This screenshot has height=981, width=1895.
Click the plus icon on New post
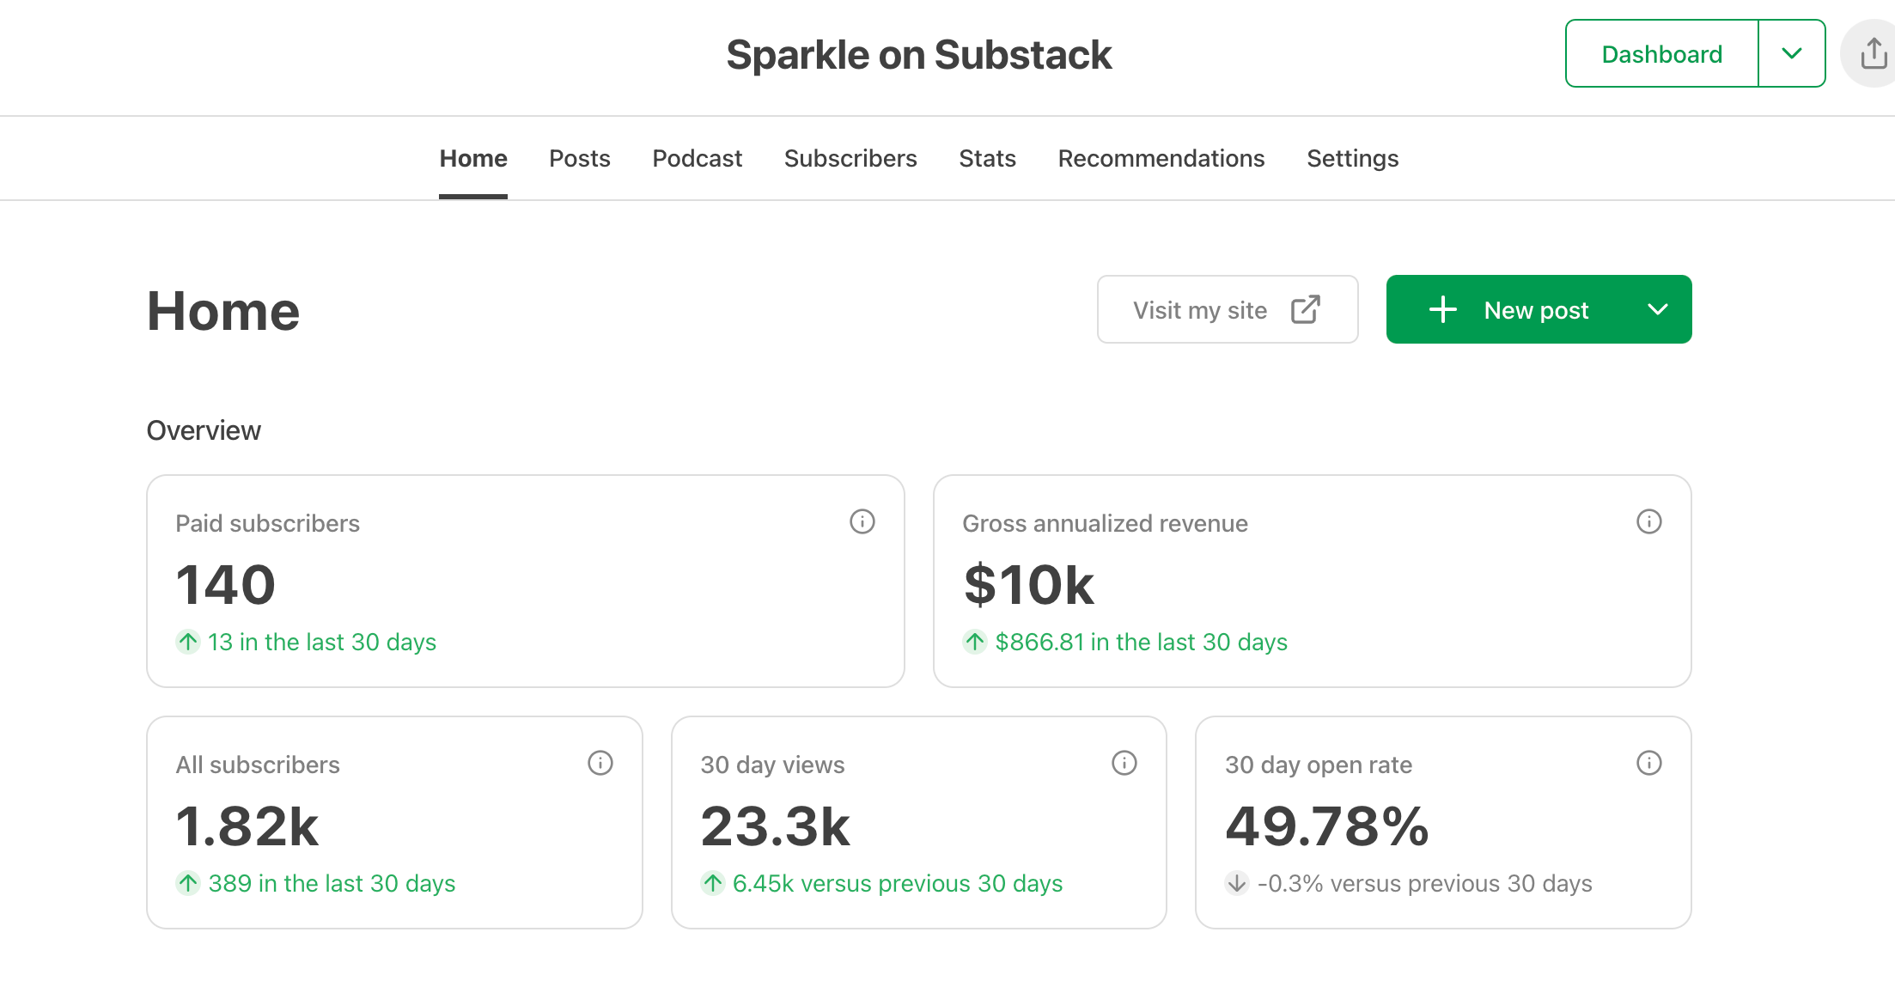click(x=1443, y=310)
